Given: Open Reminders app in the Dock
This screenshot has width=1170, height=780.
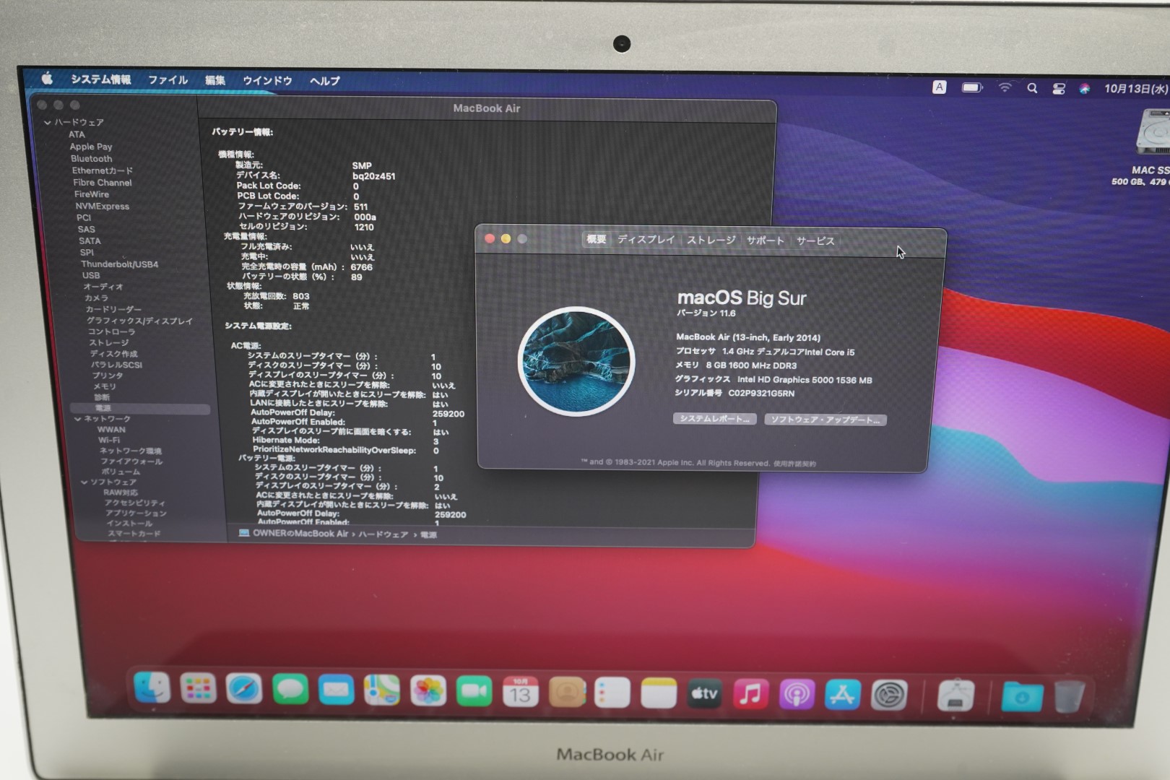Looking at the screenshot, I should tap(612, 693).
